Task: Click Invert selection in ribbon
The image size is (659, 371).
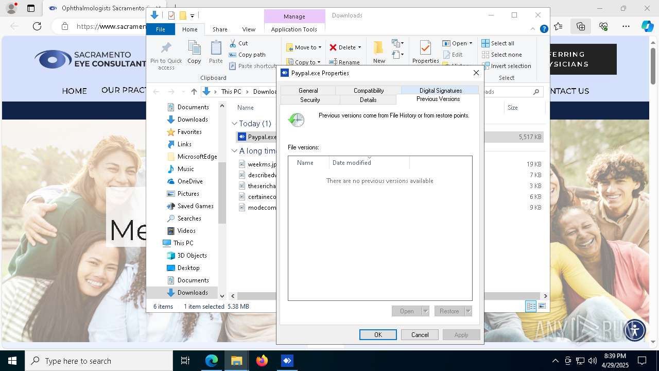Action: click(506, 66)
